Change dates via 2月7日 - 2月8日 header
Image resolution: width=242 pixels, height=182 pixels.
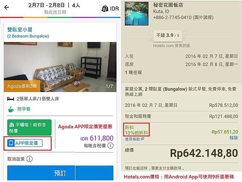46,5
